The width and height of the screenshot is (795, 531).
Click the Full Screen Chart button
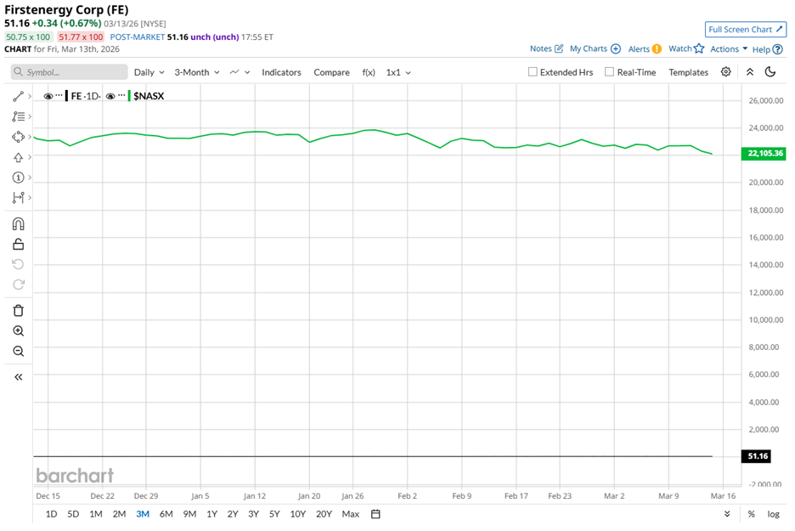point(745,30)
